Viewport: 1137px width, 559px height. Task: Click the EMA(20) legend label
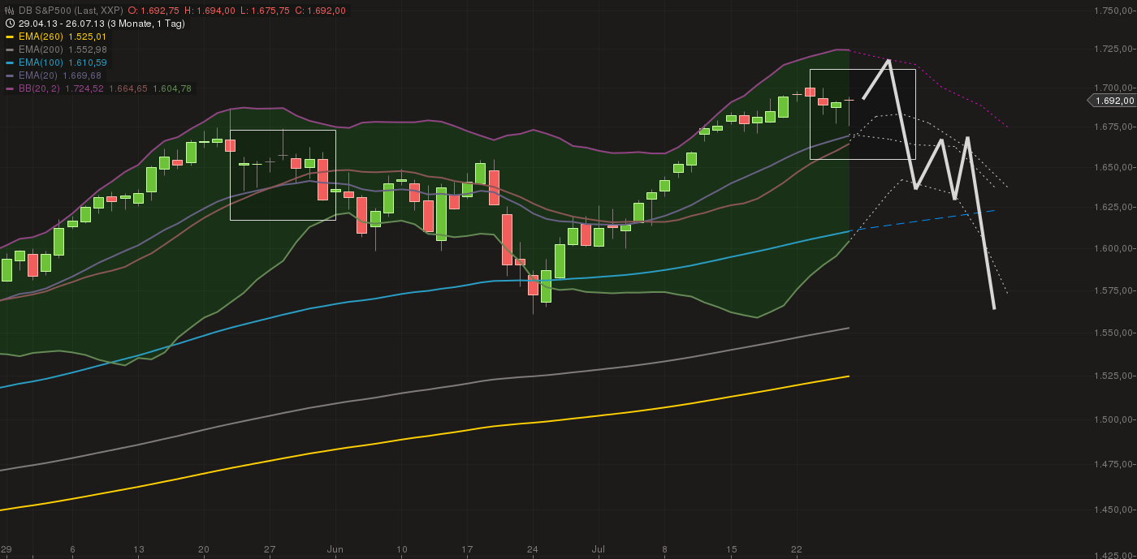[x=39, y=75]
